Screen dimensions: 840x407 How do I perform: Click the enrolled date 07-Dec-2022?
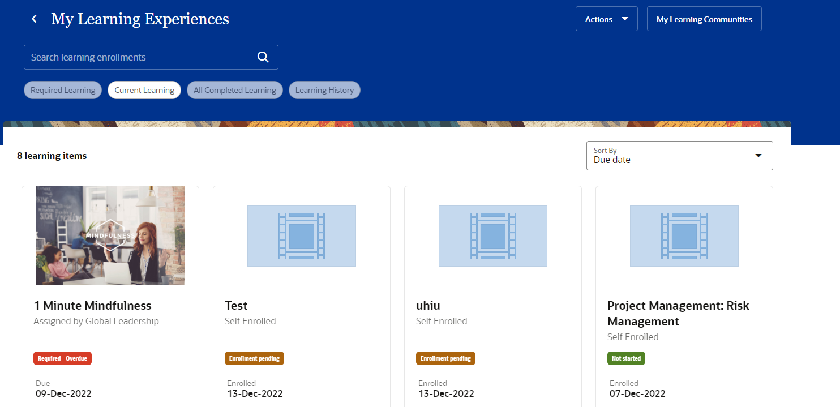point(637,393)
